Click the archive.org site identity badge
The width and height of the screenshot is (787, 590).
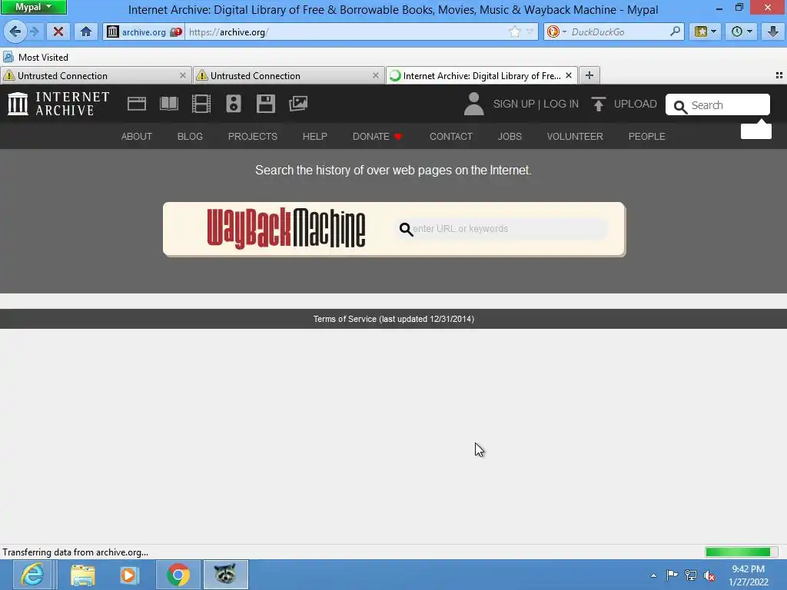point(144,32)
